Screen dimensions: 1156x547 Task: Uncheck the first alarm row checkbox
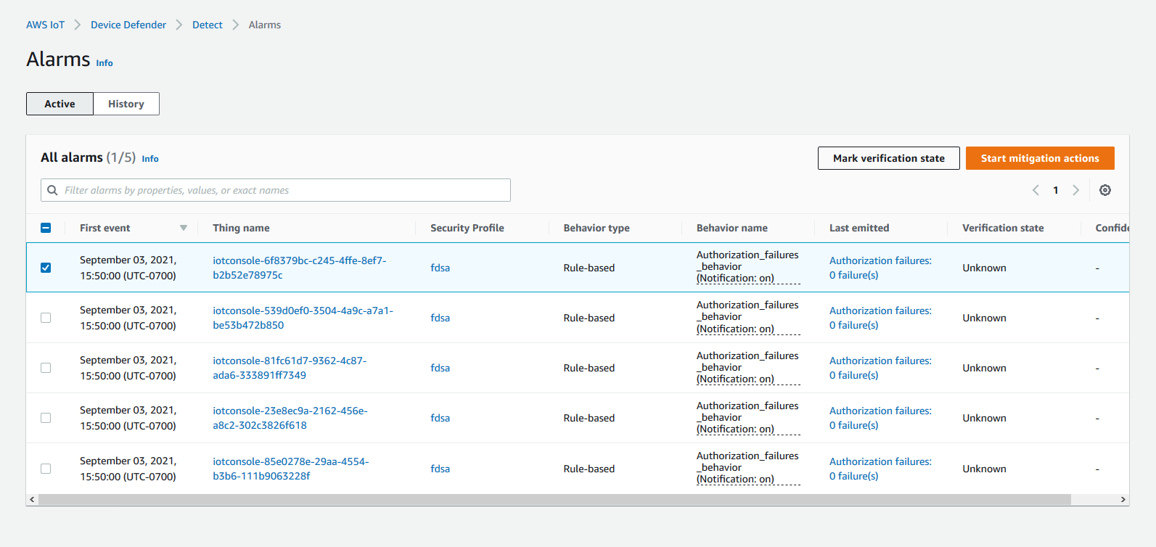[x=46, y=268]
